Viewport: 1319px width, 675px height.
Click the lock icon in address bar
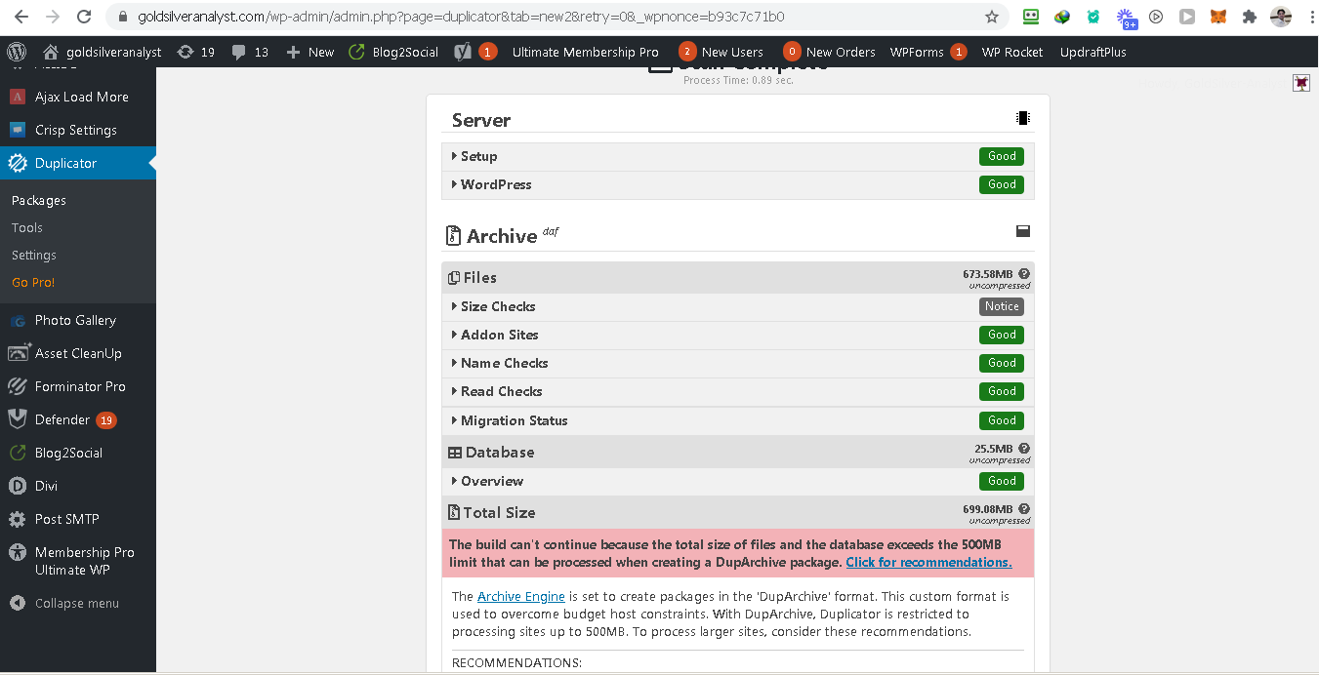coord(122,17)
